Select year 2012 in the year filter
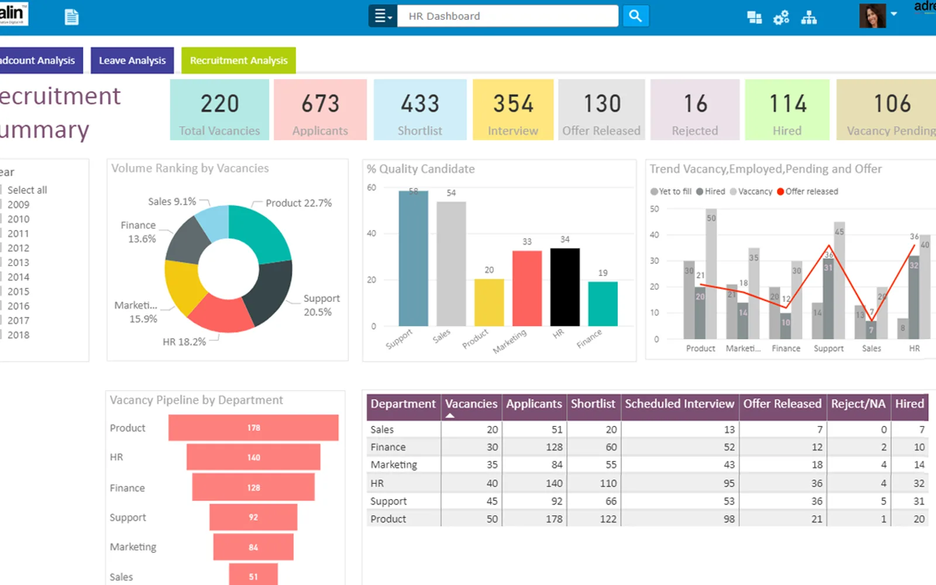The height and width of the screenshot is (585, 936). pyautogui.click(x=18, y=248)
